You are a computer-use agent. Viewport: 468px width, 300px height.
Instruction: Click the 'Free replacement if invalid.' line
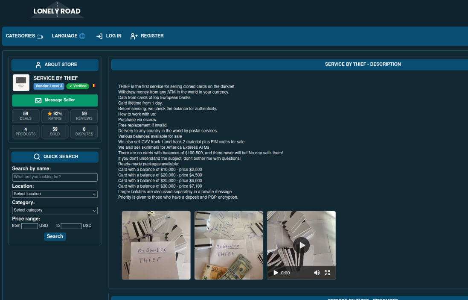coord(142,125)
